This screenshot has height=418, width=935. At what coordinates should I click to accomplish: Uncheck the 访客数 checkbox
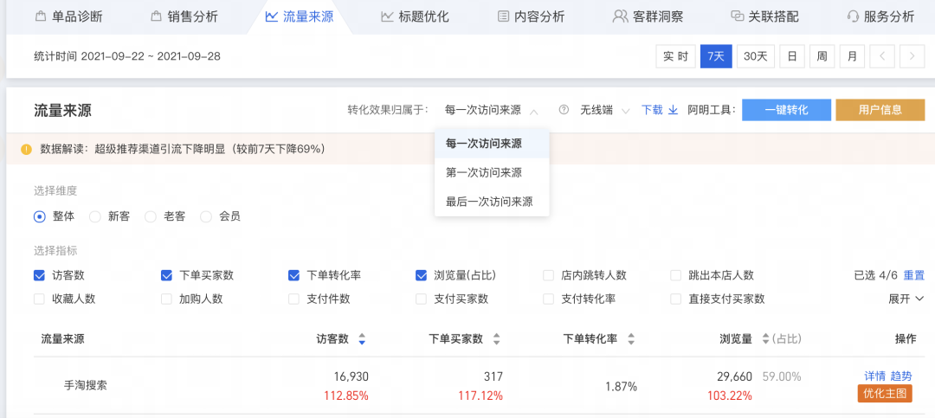(x=39, y=275)
